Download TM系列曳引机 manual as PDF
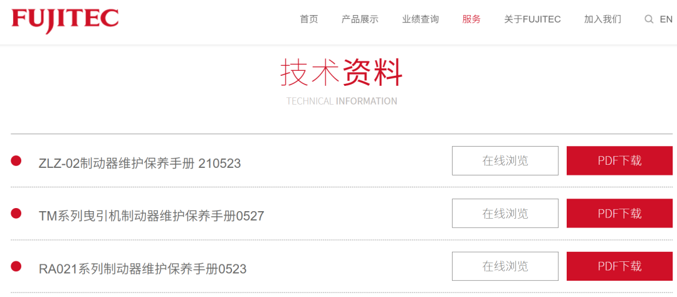This screenshot has height=297, width=677. point(619,213)
